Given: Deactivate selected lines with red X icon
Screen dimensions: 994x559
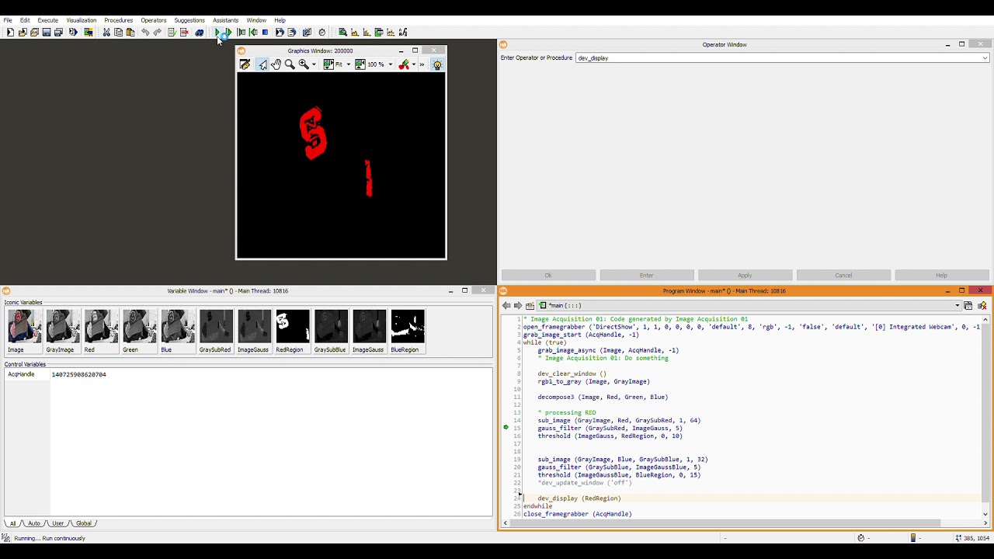Looking at the screenshot, I should tap(184, 32).
